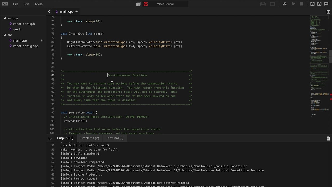Viewport: 332px width, 187px height.
Task: Click 'unix build for platform vexv5' line
Action: [85, 145]
